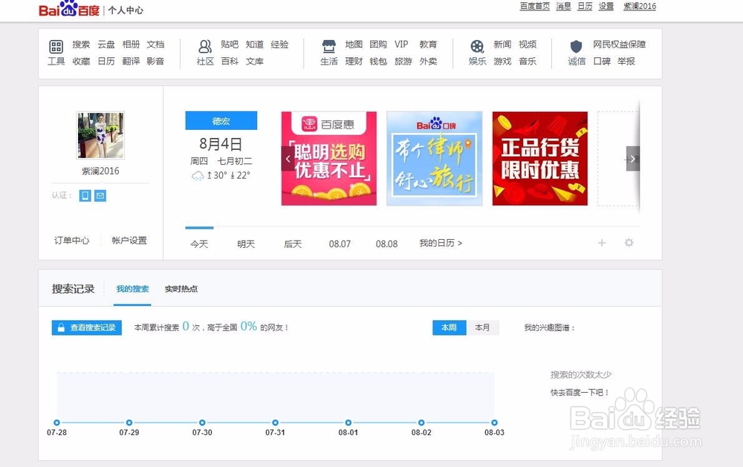The image size is (743, 467).
Task: Open calendar settings gear icon
Action: click(629, 243)
